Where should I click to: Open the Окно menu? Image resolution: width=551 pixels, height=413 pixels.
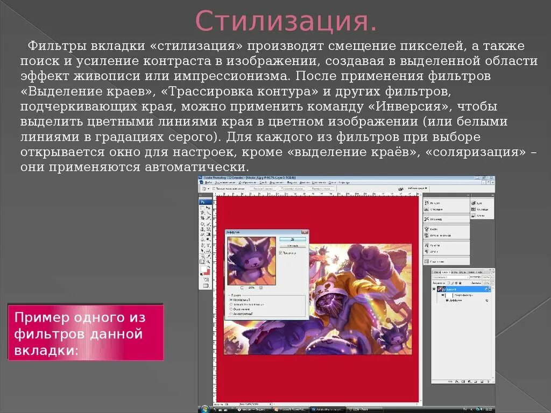click(333, 183)
